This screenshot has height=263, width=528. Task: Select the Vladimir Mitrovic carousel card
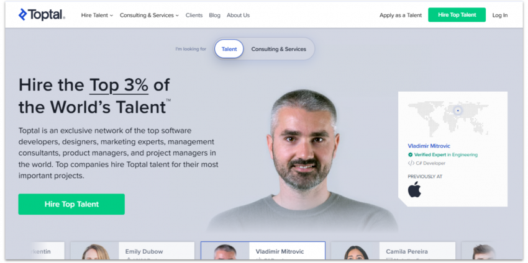[262, 251]
